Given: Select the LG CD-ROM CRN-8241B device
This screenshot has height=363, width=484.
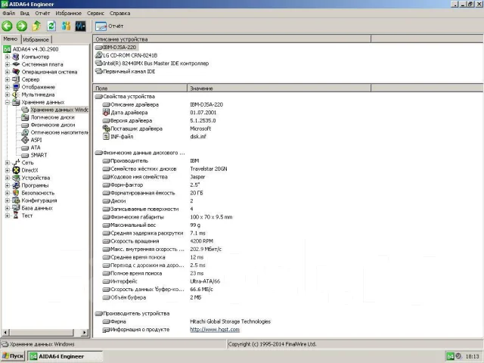Looking at the screenshot, I should coord(130,55).
